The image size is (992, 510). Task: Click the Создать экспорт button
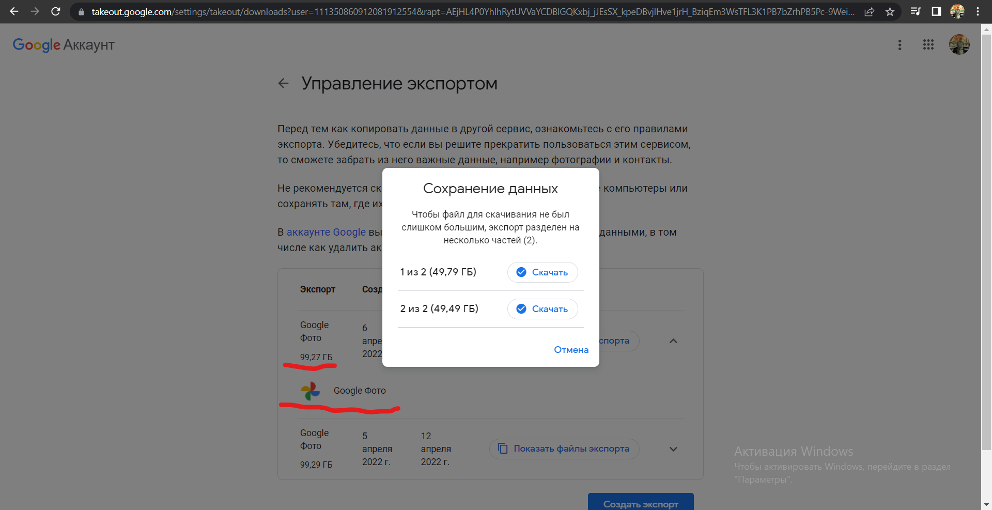641,502
